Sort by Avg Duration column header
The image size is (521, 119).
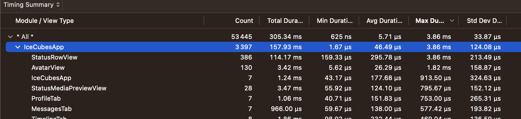[x=384, y=21]
